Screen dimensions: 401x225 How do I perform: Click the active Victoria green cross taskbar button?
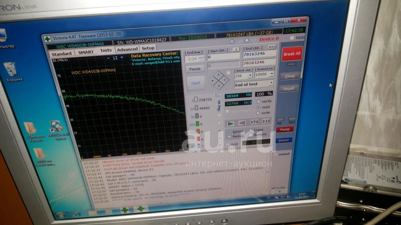pos(141,209)
